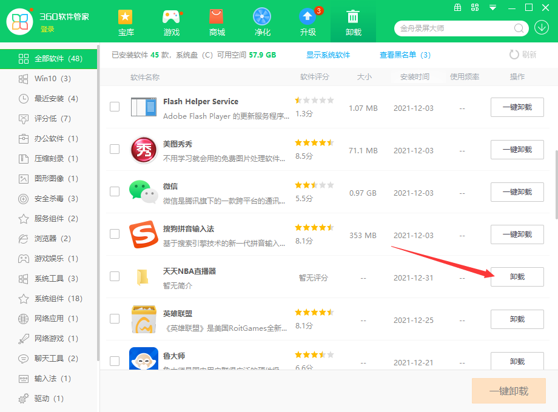
Task: Click 卸载 button for 天天NBA直播器
Action: pyautogui.click(x=517, y=276)
